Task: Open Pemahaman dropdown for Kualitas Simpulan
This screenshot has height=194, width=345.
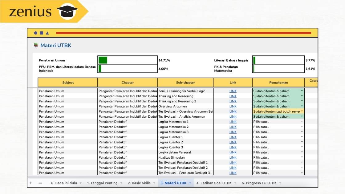Action: pyautogui.click(x=302, y=157)
